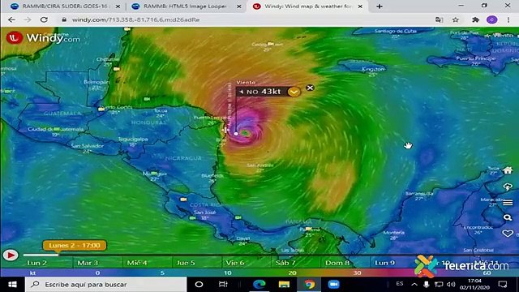
Task: Open Zoom from taskbar
Action: coord(333,285)
